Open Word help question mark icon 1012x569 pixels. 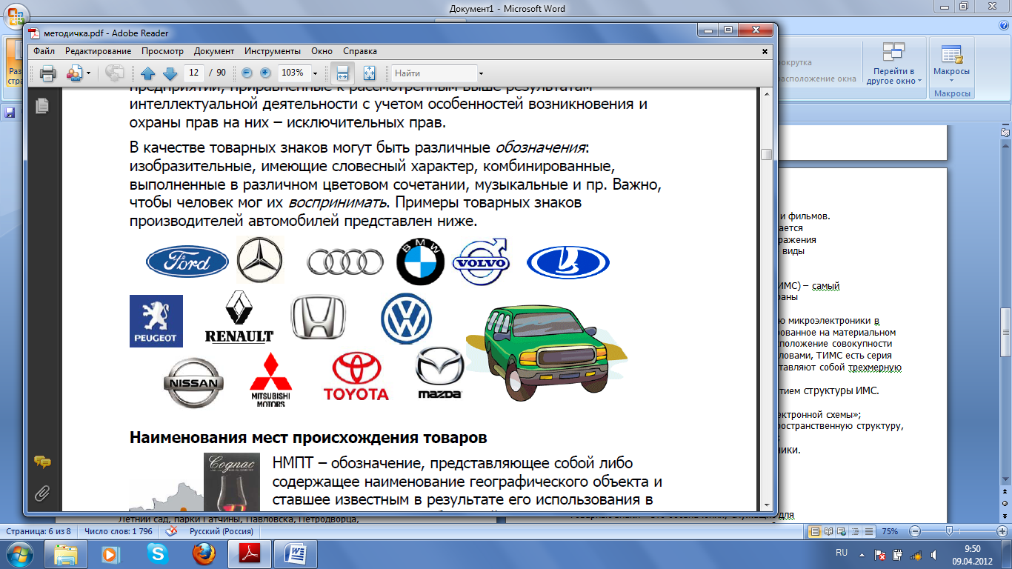[1002, 27]
